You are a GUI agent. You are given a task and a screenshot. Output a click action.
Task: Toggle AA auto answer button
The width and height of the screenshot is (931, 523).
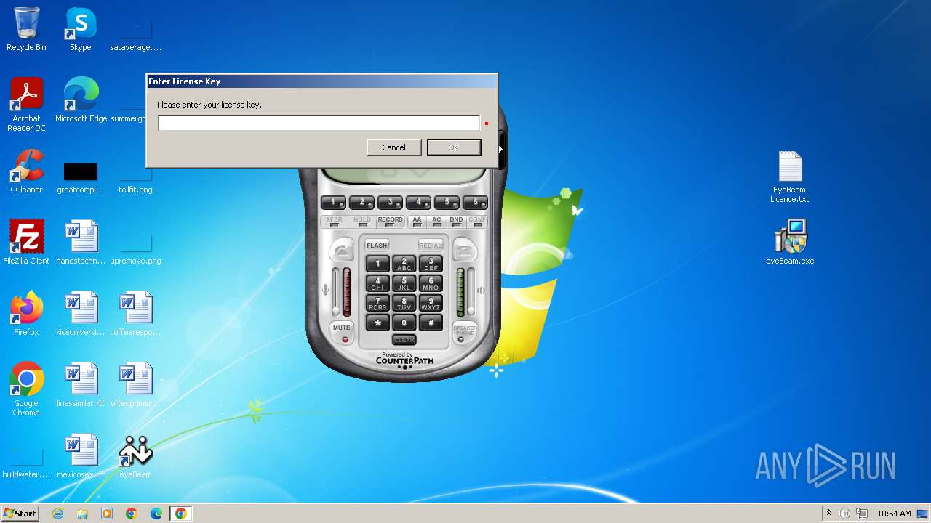417,222
